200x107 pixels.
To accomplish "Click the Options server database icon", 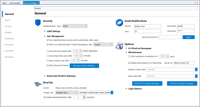I will click(x=119, y=46).
